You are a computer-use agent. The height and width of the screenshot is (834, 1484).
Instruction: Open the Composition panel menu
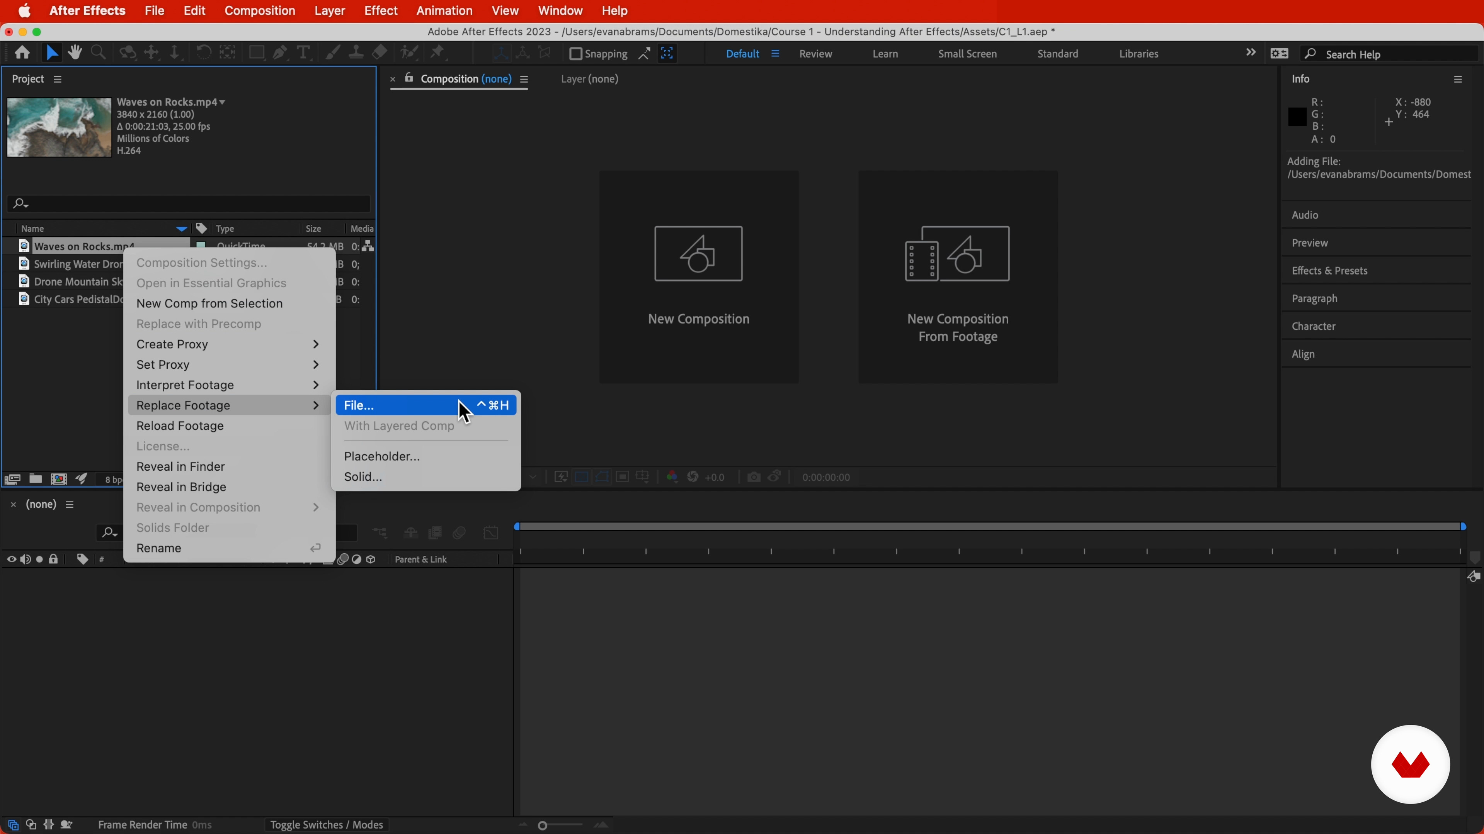pos(524,80)
